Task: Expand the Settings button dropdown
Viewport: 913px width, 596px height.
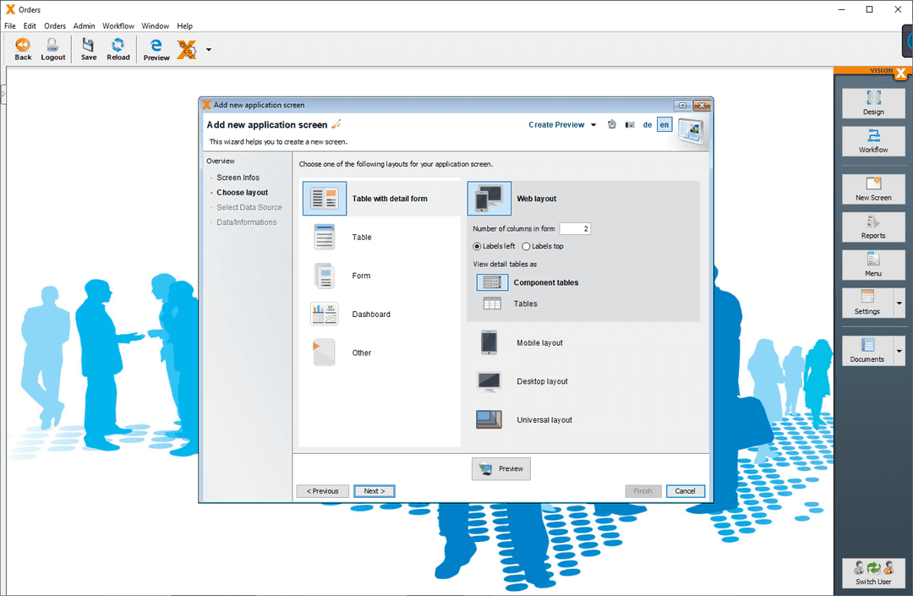Action: pyautogui.click(x=898, y=303)
